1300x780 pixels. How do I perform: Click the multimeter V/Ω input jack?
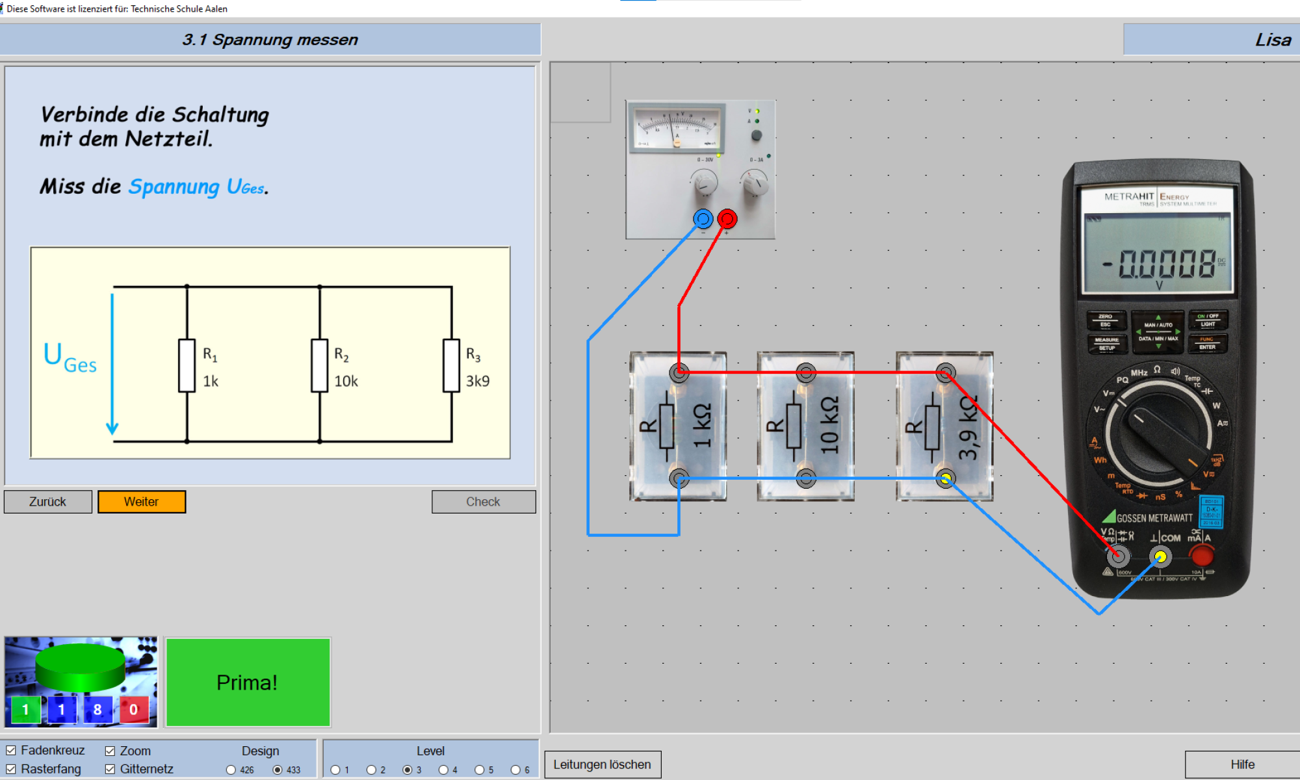(x=1118, y=556)
